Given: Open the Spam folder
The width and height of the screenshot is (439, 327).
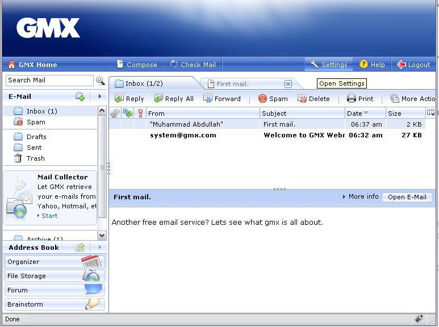Looking at the screenshot, I should click(x=36, y=122).
